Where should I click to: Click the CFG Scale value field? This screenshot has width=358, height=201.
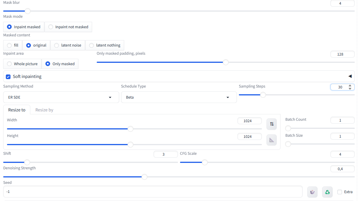click(x=342, y=154)
